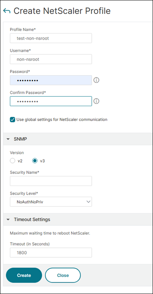Focus the Security Name field

[x=51, y=181]
